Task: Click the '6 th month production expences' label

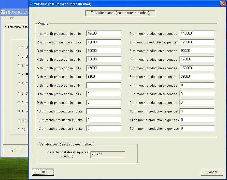Action: point(153,77)
